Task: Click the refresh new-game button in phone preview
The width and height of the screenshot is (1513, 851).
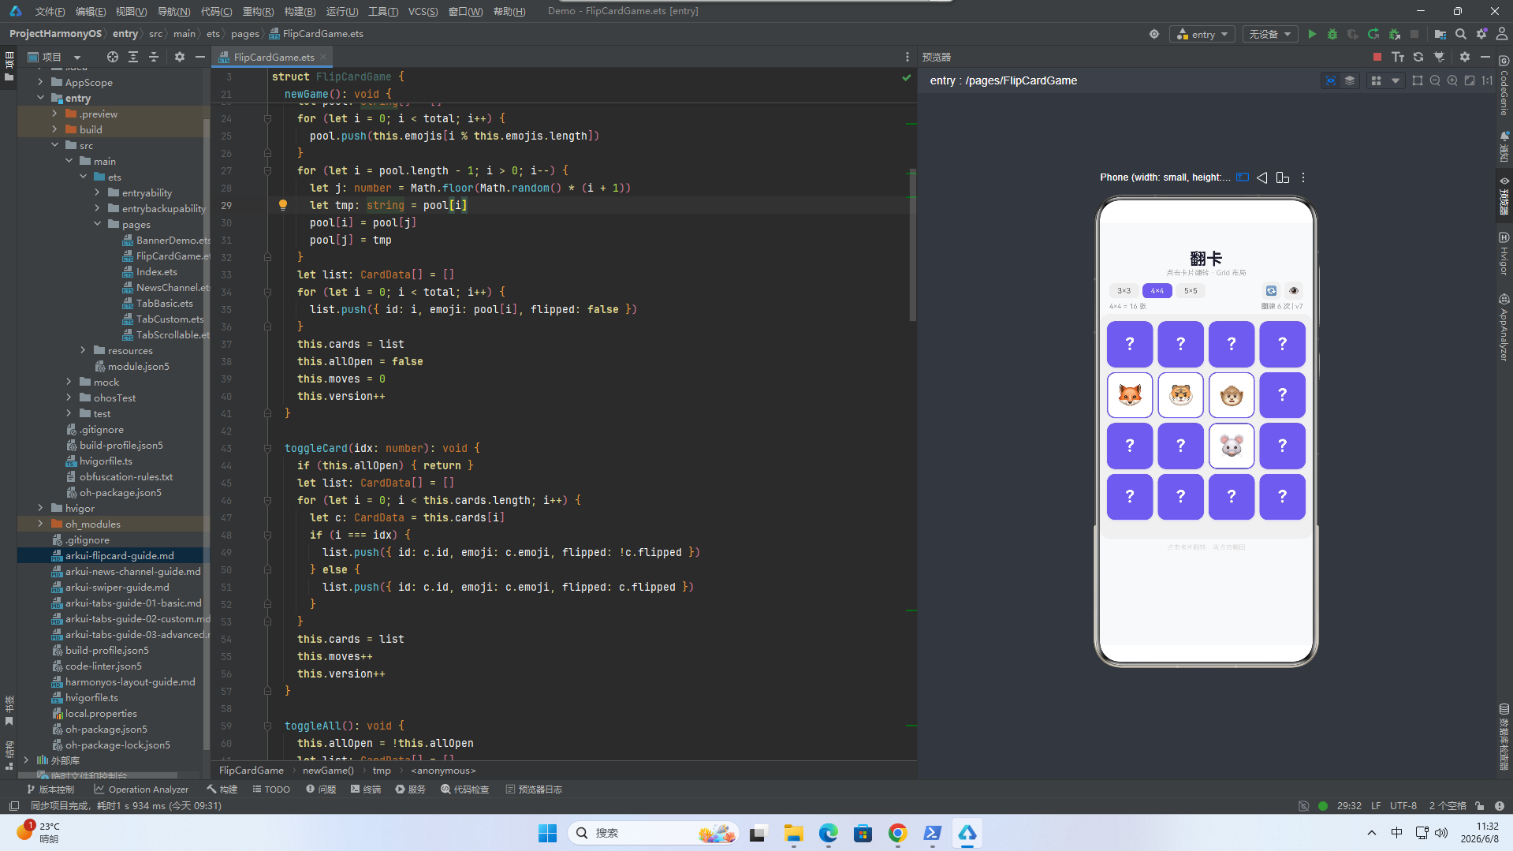Action: point(1271,291)
